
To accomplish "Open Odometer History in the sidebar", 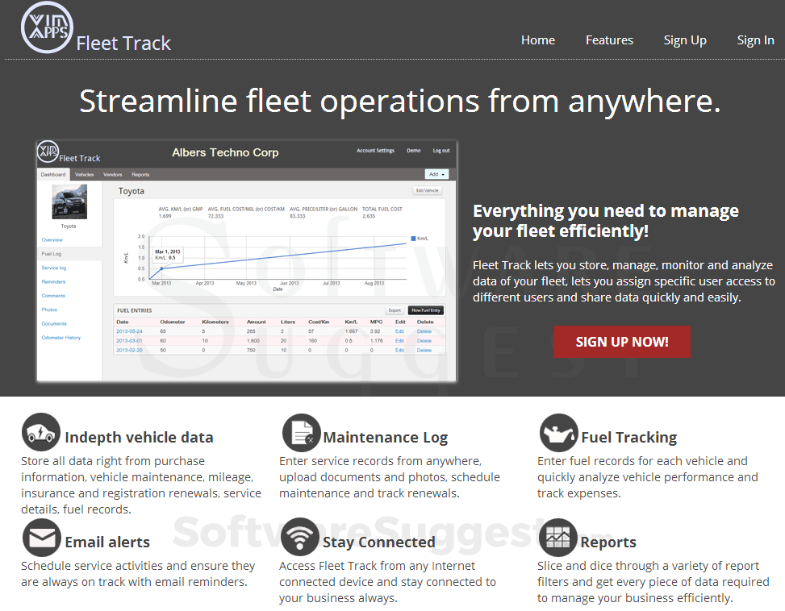I will (61, 338).
